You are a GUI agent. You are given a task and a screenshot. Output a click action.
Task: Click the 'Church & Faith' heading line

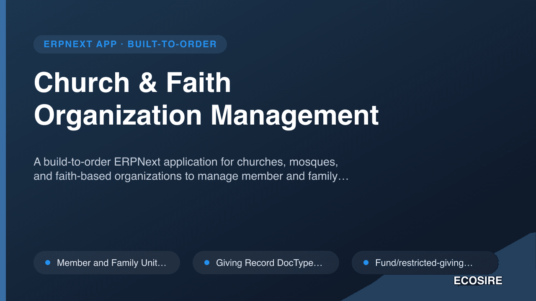click(132, 82)
